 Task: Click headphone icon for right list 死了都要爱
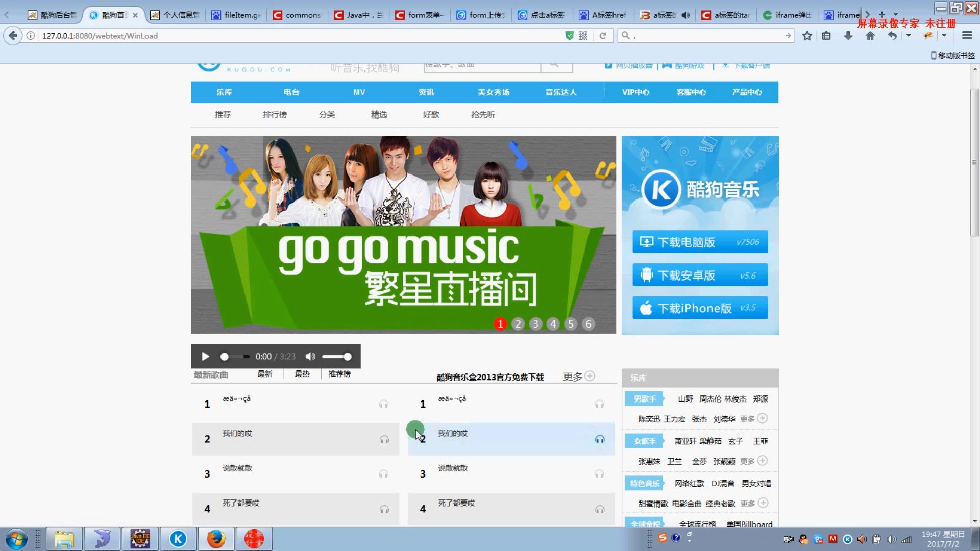(x=600, y=510)
